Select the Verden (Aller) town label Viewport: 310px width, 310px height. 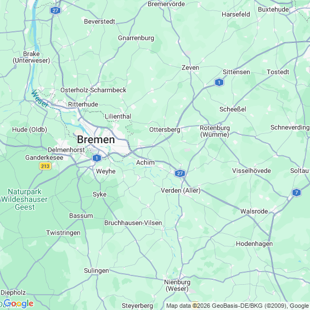tap(181, 190)
